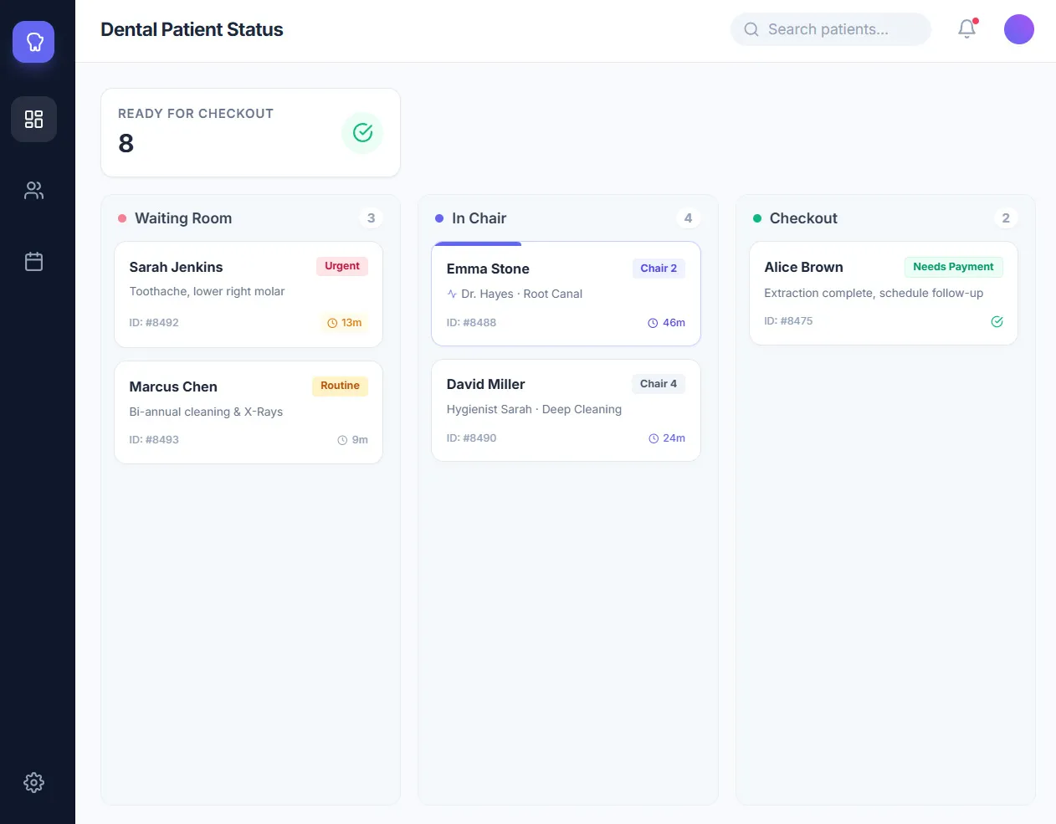Open the patients list icon
The image size is (1056, 824).
pyautogui.click(x=33, y=191)
